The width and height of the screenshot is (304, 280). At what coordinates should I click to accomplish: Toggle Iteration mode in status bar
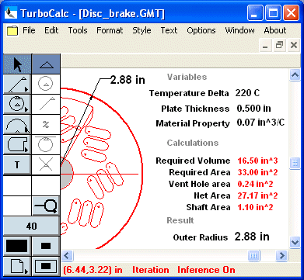point(151,270)
